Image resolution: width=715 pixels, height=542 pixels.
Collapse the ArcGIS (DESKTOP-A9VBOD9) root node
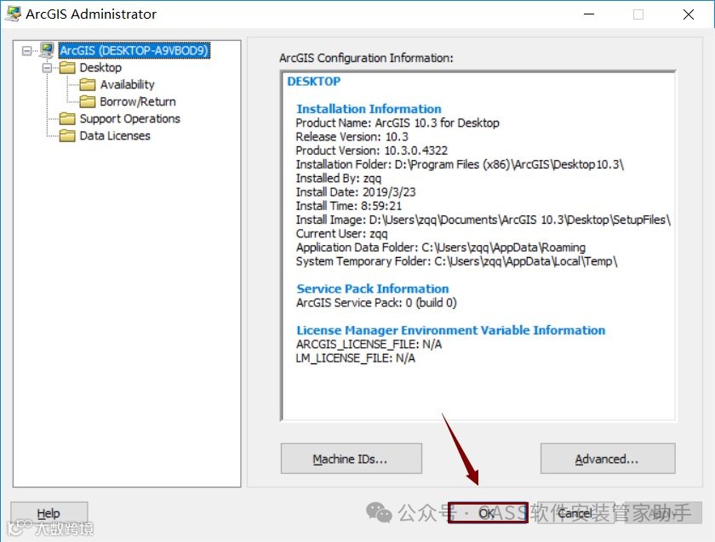27,50
